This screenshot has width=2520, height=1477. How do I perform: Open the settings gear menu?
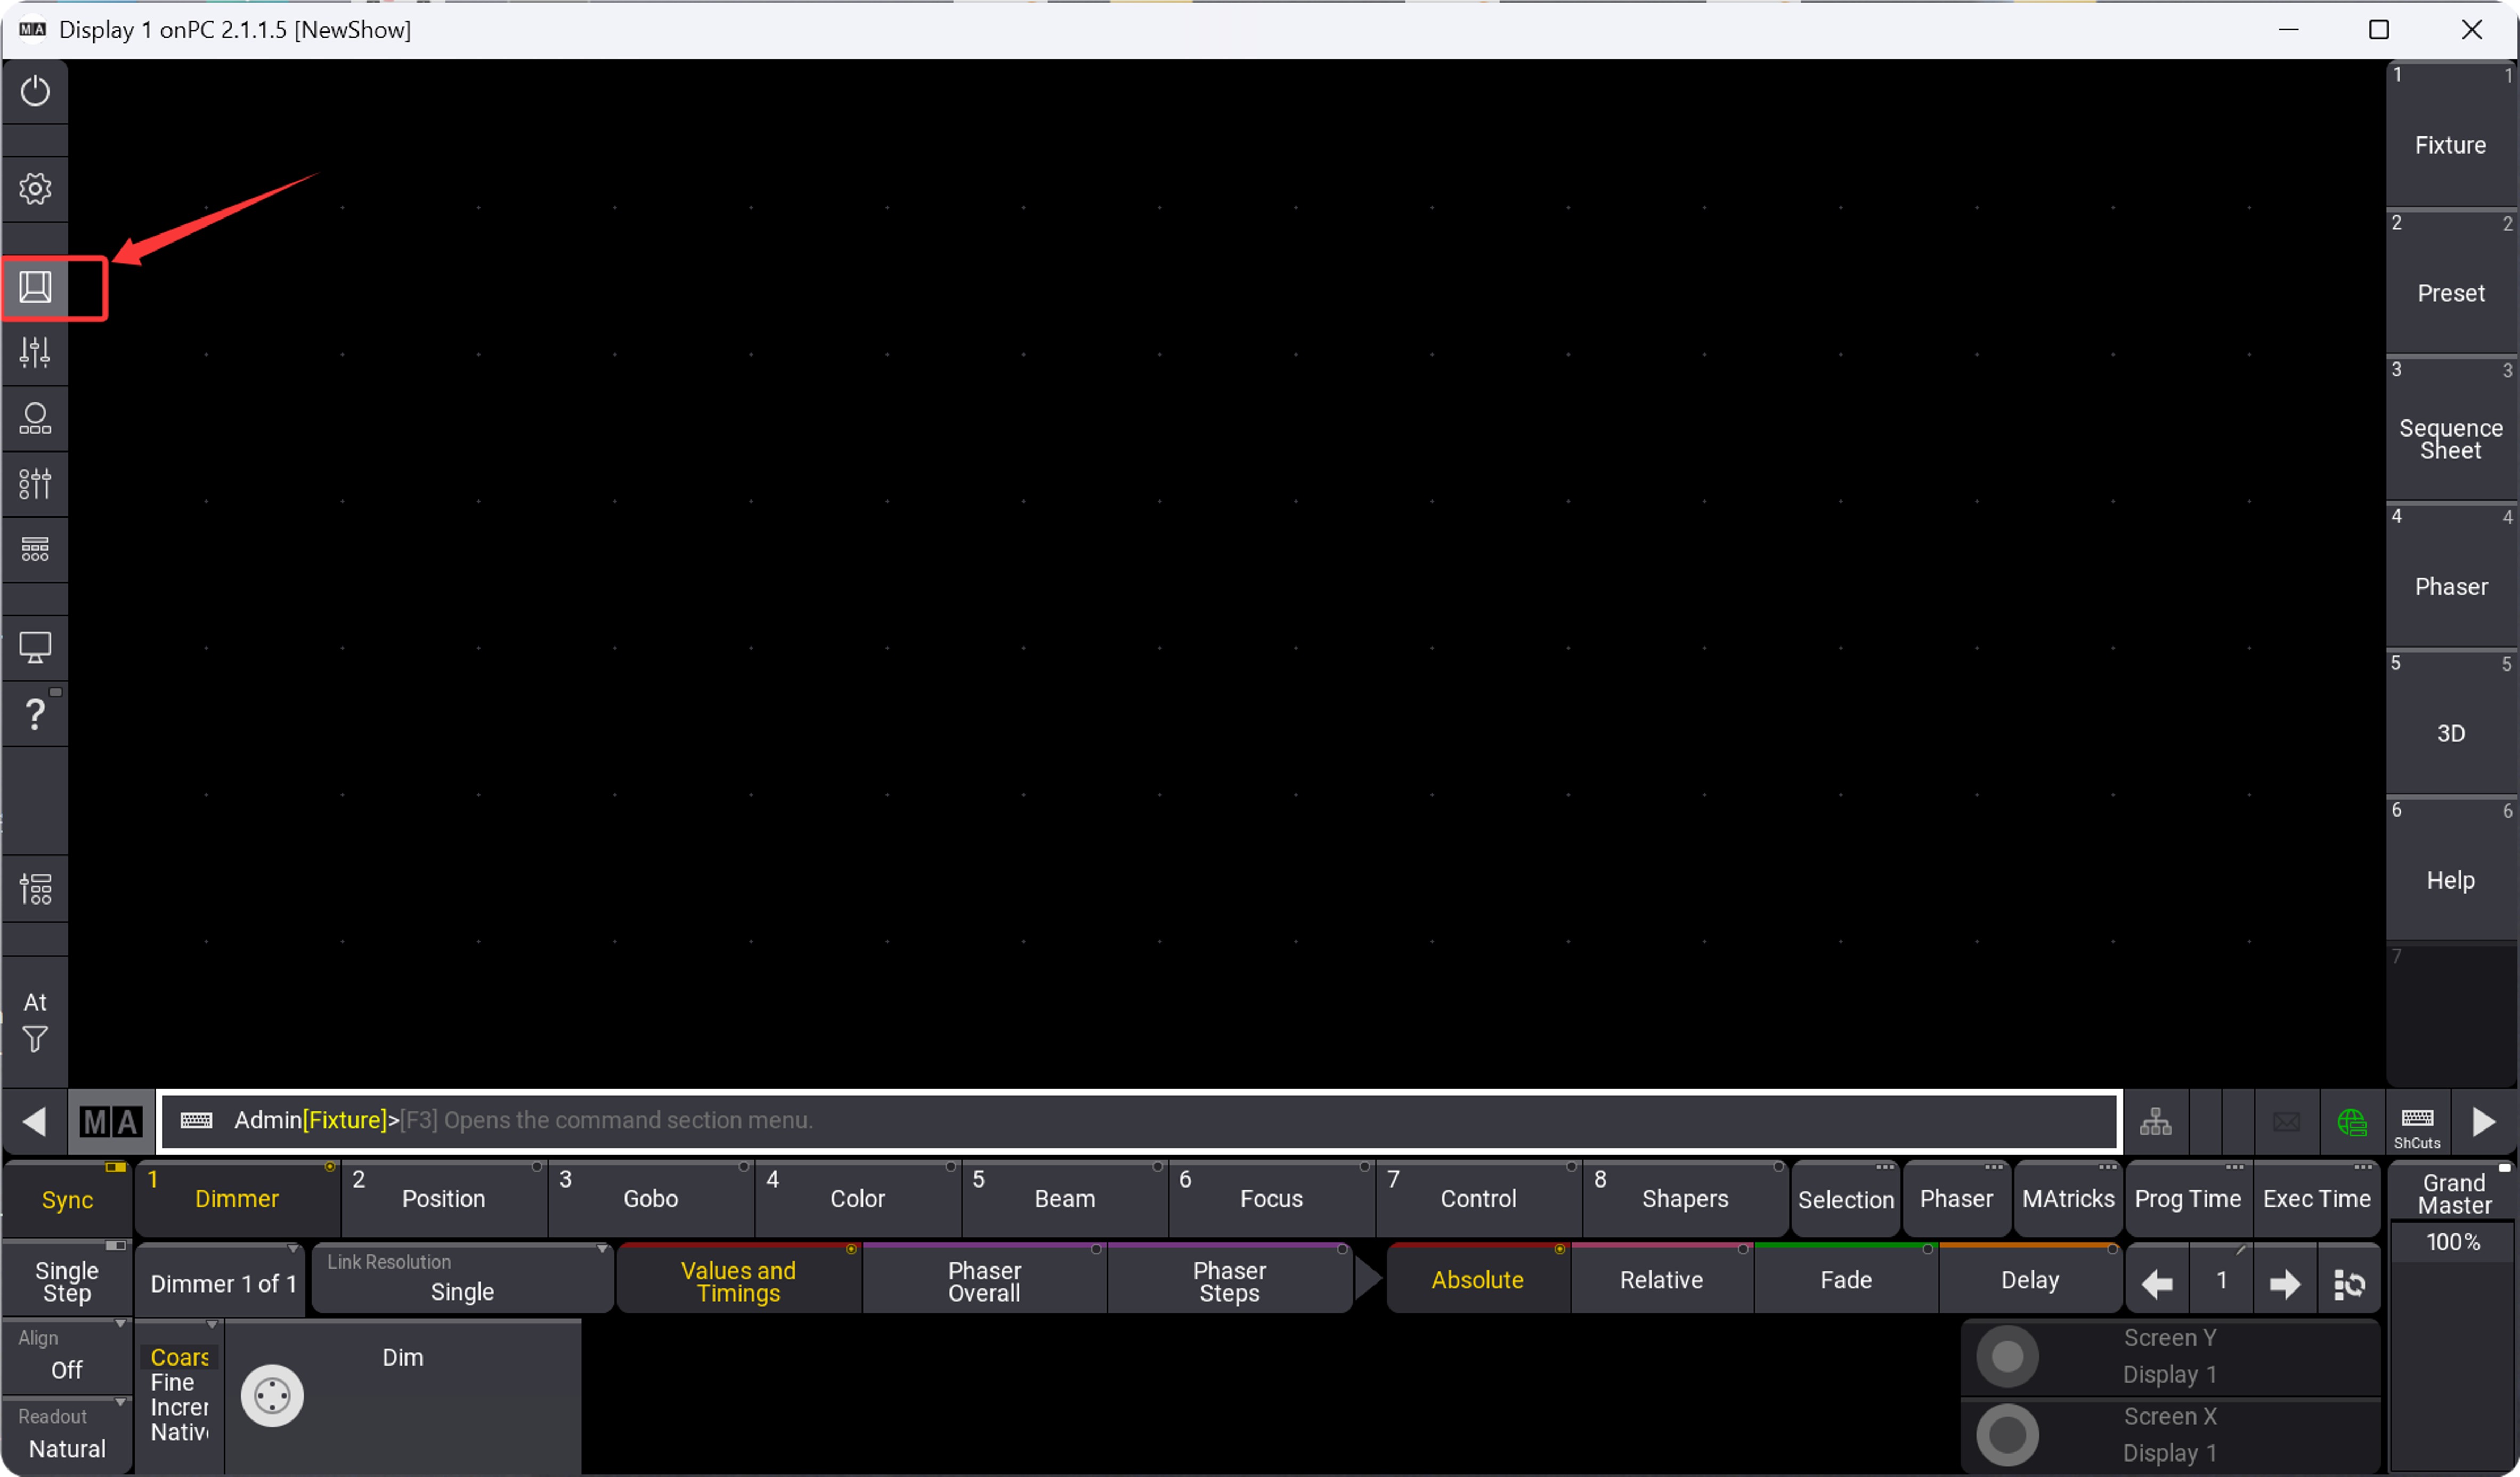point(35,188)
